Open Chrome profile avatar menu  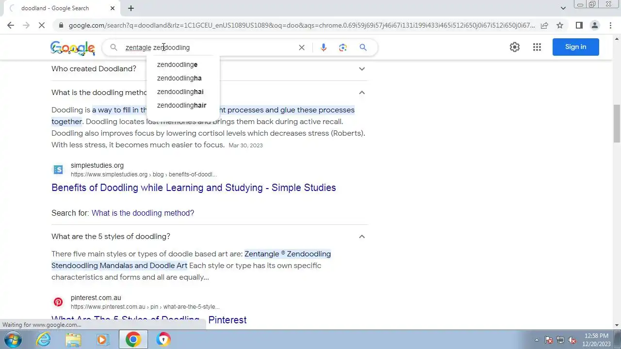pos(595,25)
